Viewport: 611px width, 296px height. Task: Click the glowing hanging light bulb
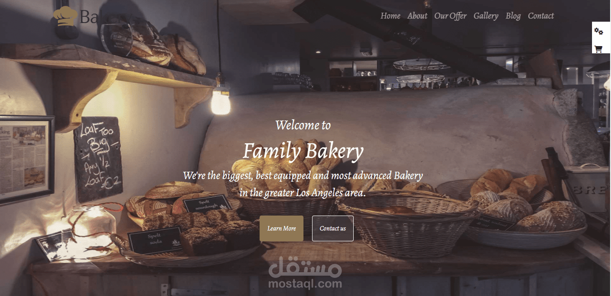coord(220,101)
